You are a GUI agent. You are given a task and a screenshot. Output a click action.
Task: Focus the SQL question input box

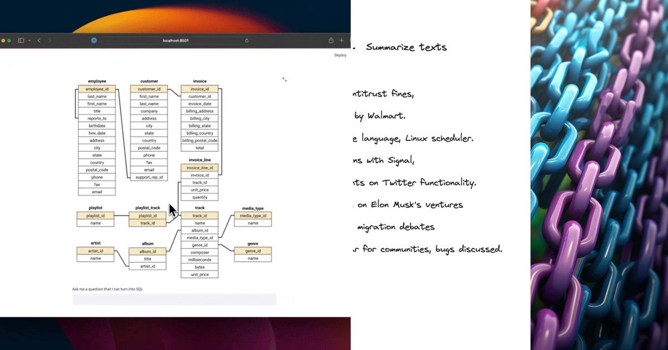click(174, 299)
